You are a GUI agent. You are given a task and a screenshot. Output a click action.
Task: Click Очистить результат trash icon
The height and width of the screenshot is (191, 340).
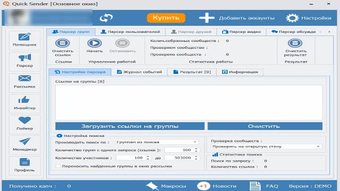tap(295, 43)
